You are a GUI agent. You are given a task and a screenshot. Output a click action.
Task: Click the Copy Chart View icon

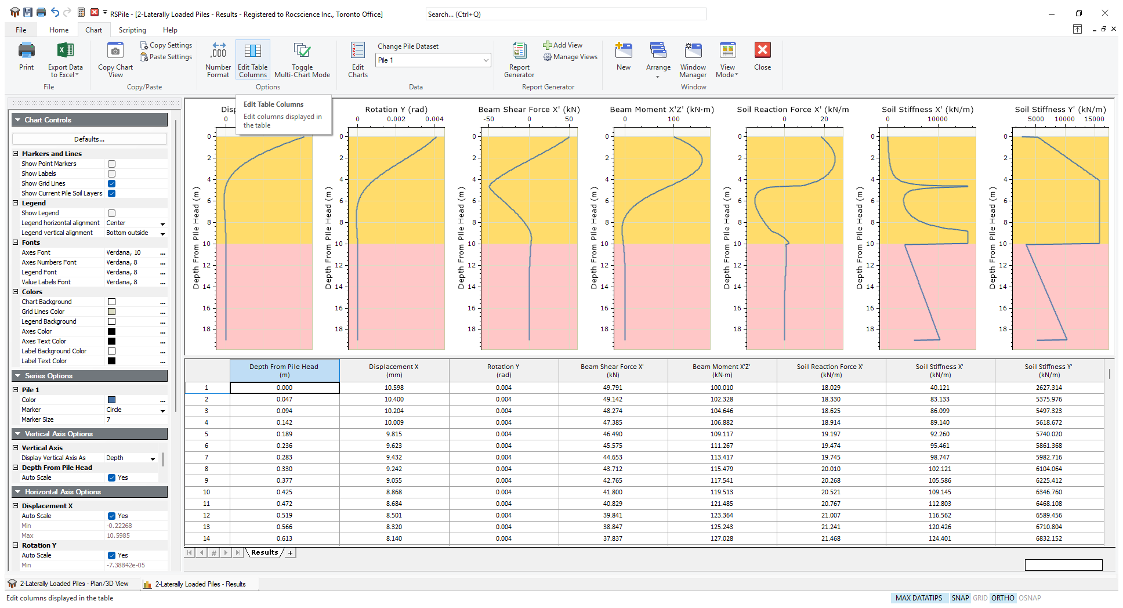coord(115,52)
